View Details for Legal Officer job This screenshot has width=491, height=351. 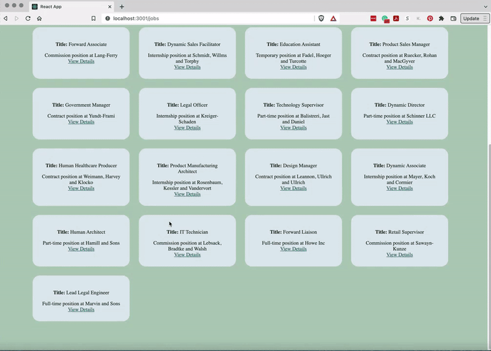[x=187, y=128]
